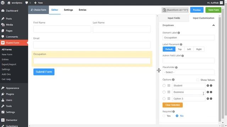
Task: Switch to Input Customization tab
Action: click(x=204, y=18)
